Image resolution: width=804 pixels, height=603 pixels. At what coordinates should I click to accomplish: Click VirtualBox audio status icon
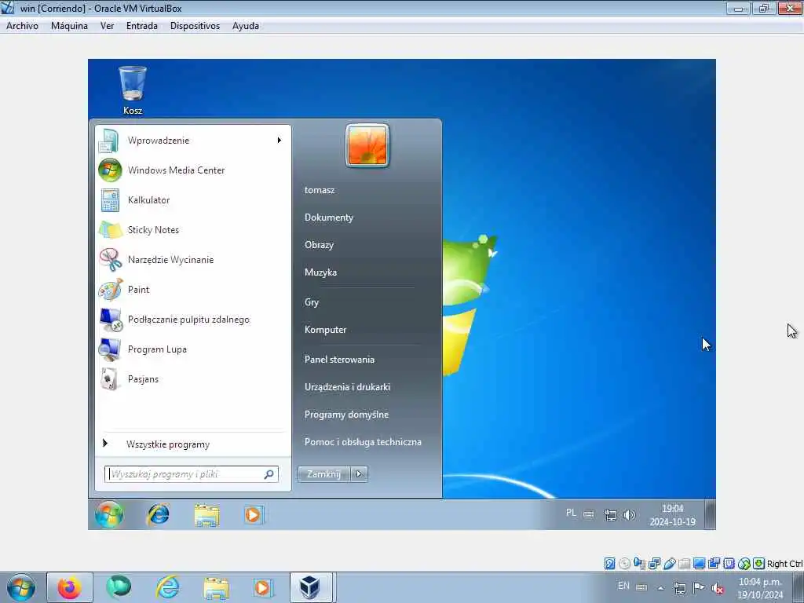point(639,564)
